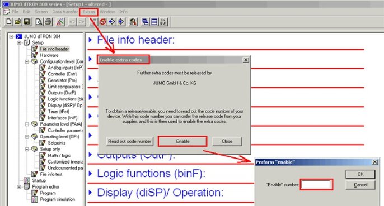
Task: Select Hardware in the tree
Action: click(49, 55)
